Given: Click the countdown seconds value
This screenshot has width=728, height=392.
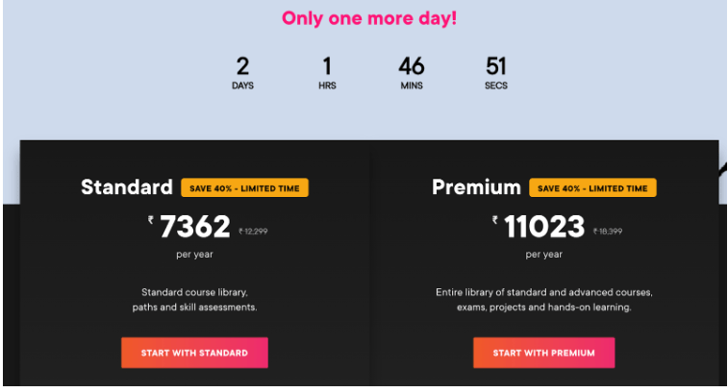Looking at the screenshot, I should point(496,66).
